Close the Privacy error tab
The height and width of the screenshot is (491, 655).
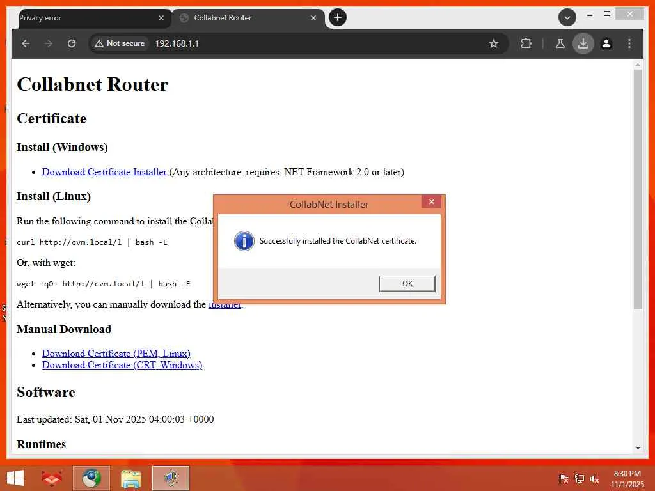click(161, 18)
